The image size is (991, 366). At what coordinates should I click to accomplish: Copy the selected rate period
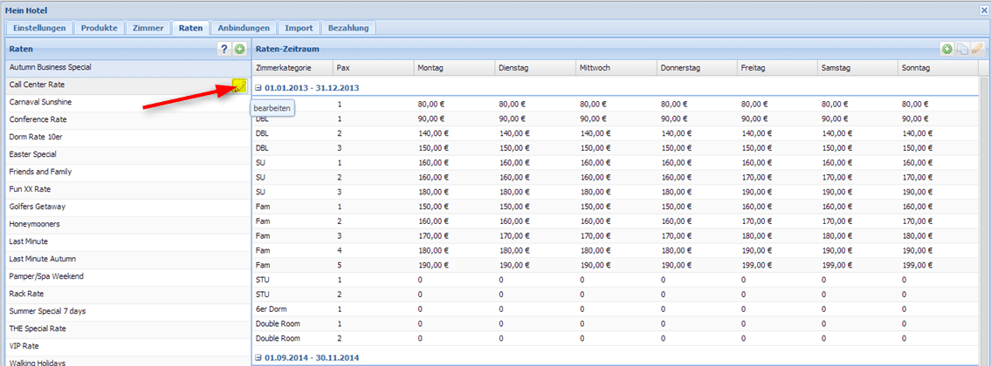(x=962, y=50)
